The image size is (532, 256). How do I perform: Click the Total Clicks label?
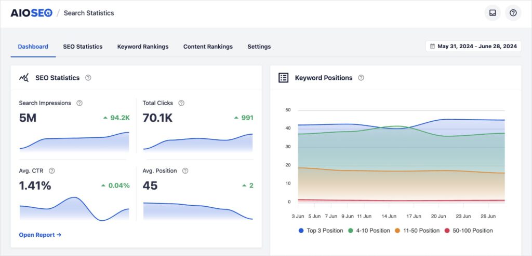(x=158, y=103)
